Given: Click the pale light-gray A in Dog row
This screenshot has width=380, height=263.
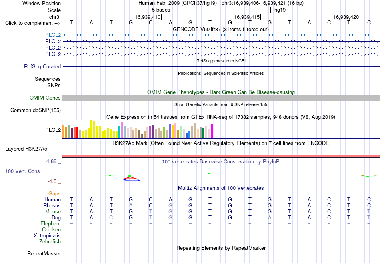Looking at the screenshot, I should coord(270,218).
